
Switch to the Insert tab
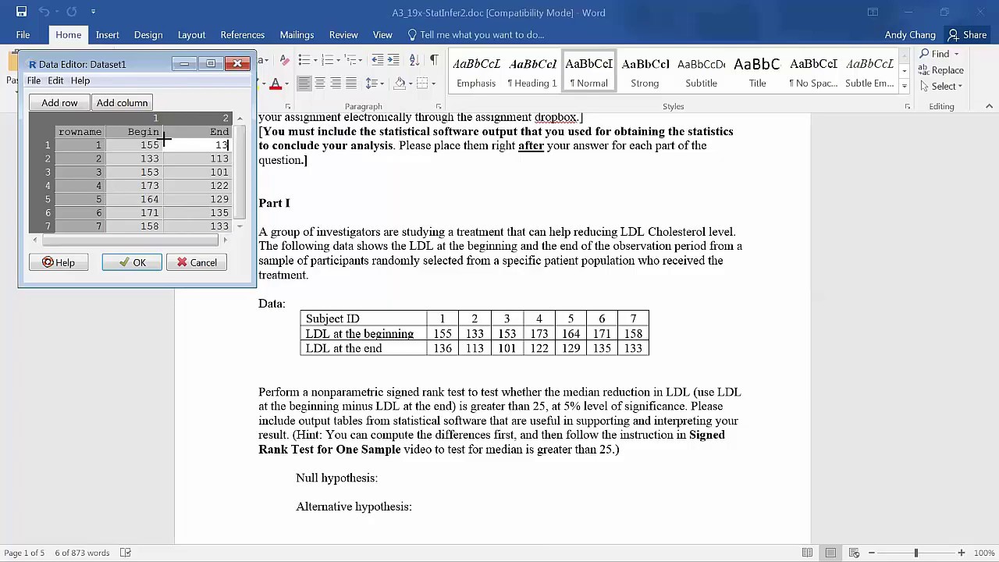point(108,34)
